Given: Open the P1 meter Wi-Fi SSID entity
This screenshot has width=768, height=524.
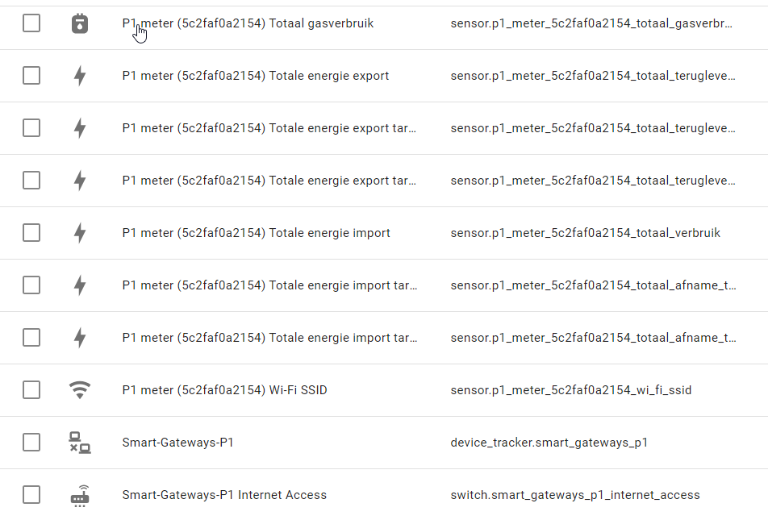Looking at the screenshot, I should 224,390.
